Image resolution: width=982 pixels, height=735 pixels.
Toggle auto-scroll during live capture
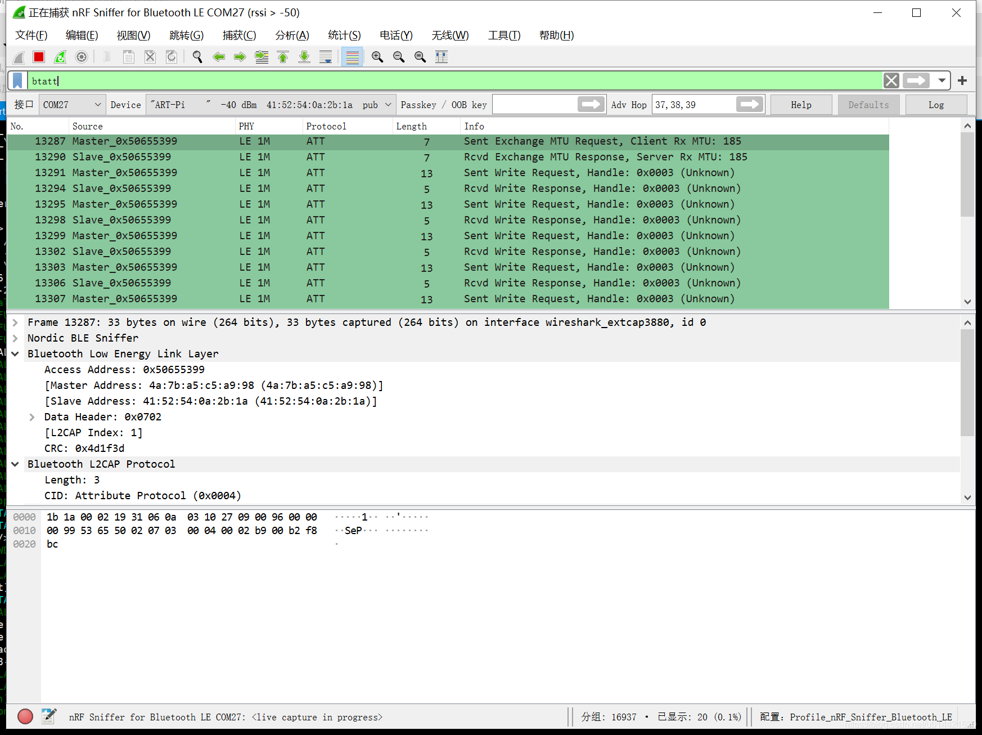326,57
